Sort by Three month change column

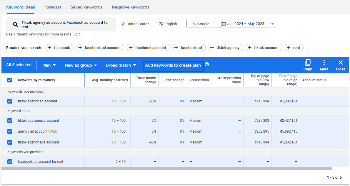[146, 80]
